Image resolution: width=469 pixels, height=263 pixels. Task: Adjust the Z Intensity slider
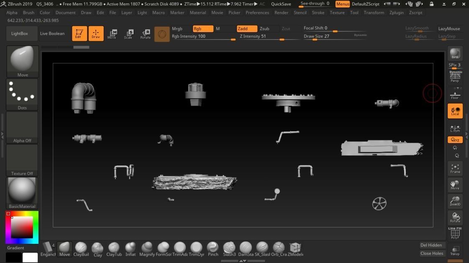coord(269,37)
